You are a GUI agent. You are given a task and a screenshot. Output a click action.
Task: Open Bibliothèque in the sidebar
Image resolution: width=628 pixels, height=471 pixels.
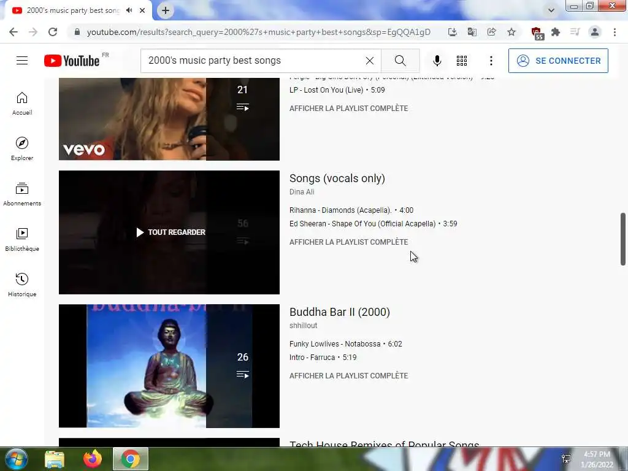[22, 240]
